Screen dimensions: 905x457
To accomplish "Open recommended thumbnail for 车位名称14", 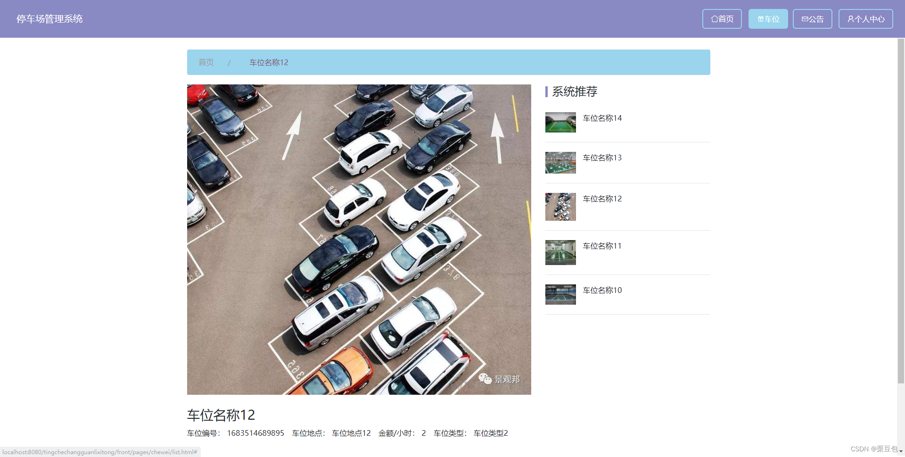I will pyautogui.click(x=560, y=122).
